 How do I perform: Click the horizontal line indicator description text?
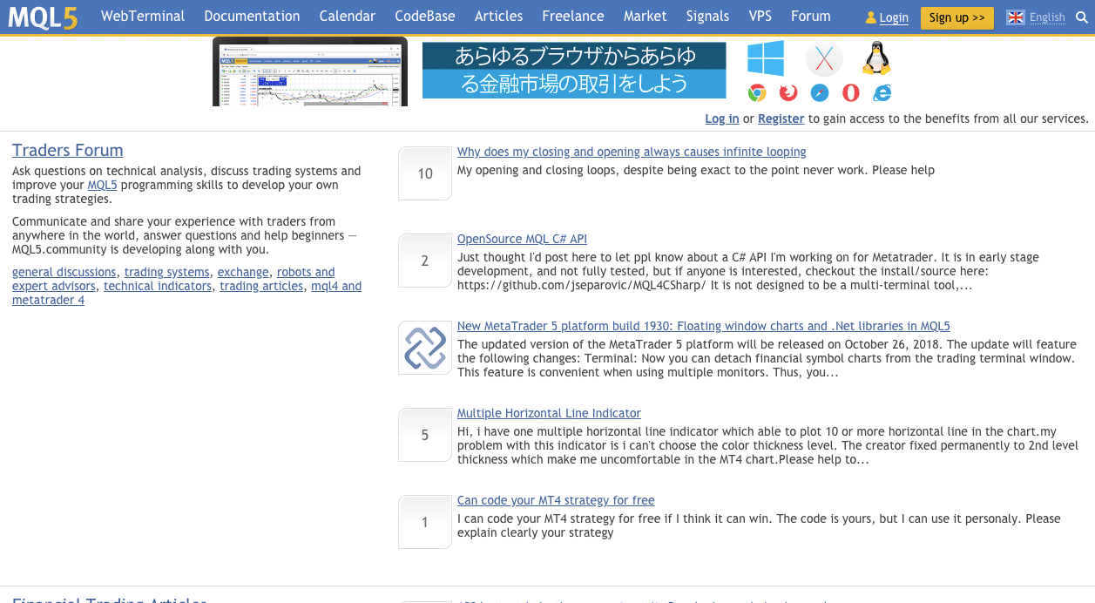[767, 445]
